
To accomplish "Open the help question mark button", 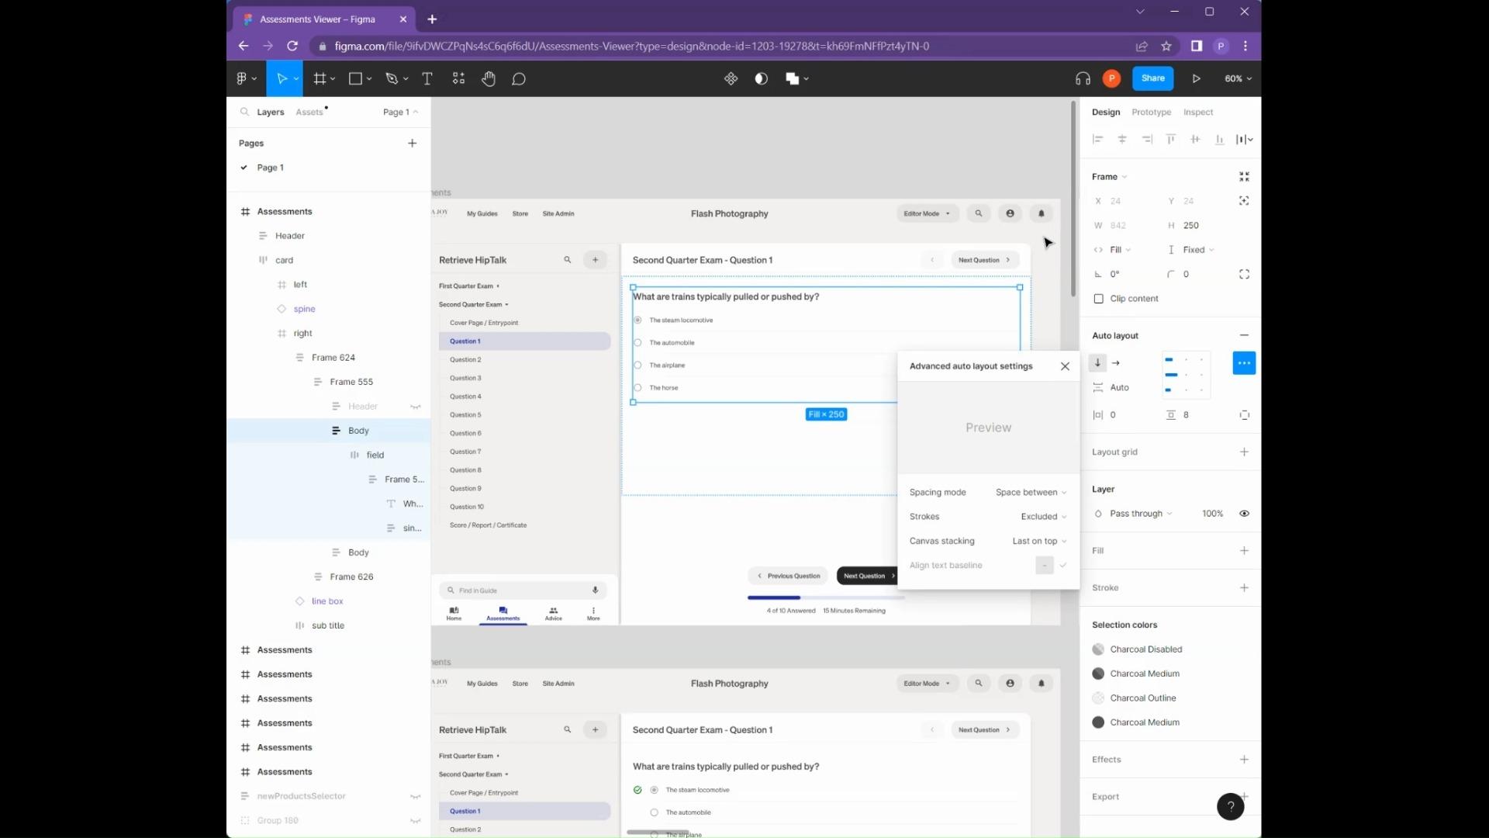I will point(1230,806).
